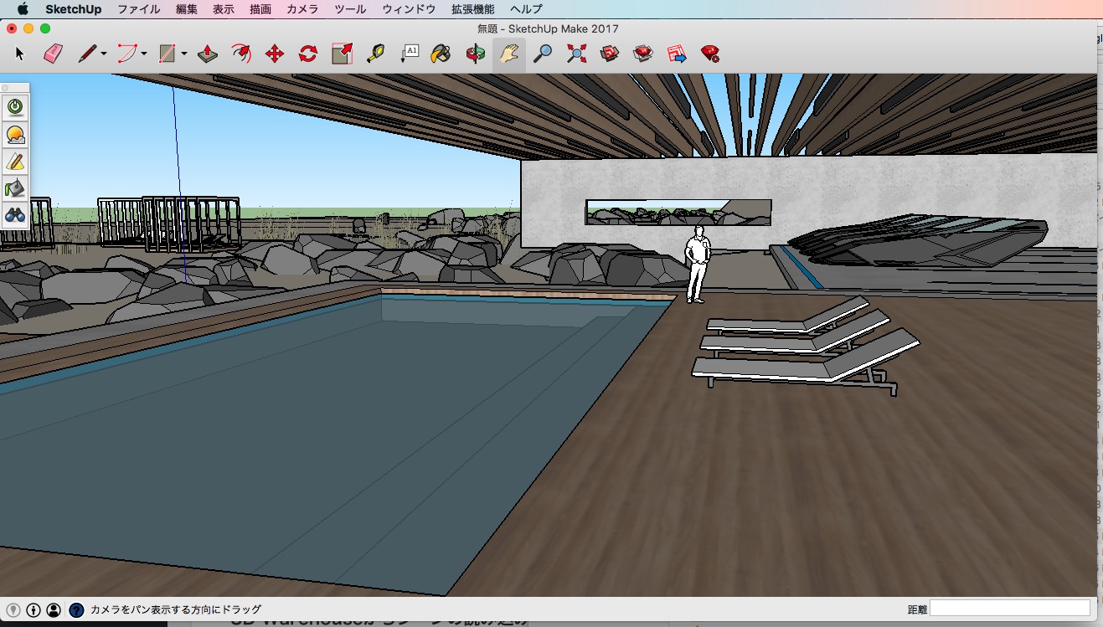Open the Extension Manager ruby icon
Image resolution: width=1103 pixels, height=627 pixels.
710,54
